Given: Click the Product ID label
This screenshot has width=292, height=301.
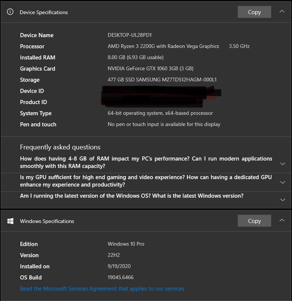Looking at the screenshot, I should pos(33,102).
